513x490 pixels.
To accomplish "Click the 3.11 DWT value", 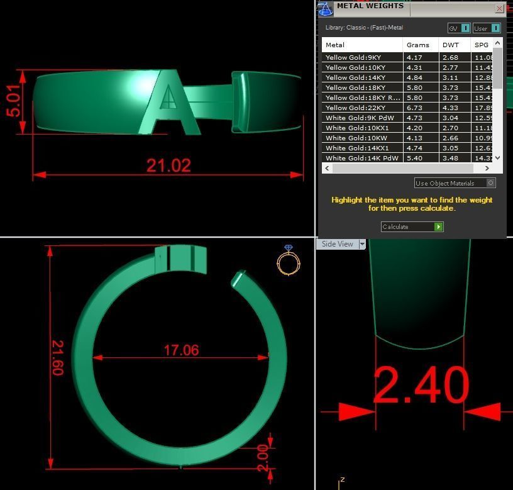I will tap(450, 77).
